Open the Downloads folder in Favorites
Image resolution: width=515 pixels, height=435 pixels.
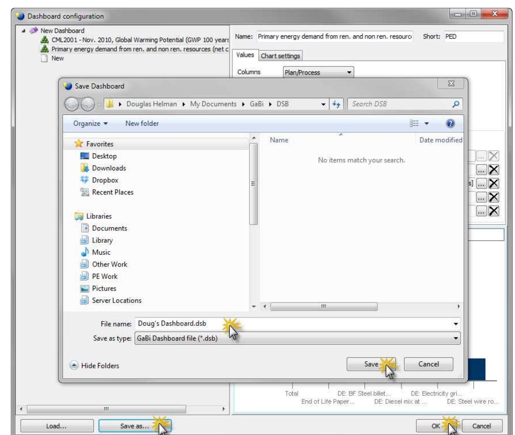109,168
